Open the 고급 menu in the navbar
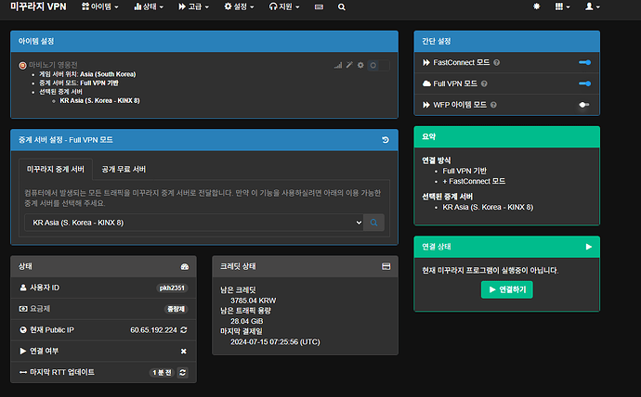Viewport: 641px width, 397px height. pyautogui.click(x=193, y=6)
